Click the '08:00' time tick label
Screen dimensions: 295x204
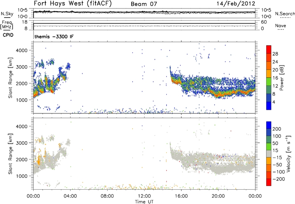pyautogui.click(x=107, y=196)
